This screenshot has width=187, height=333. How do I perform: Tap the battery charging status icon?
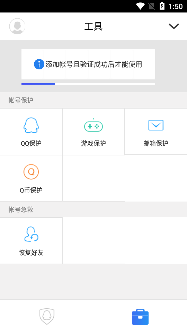pyautogui.click(x=162, y=6)
